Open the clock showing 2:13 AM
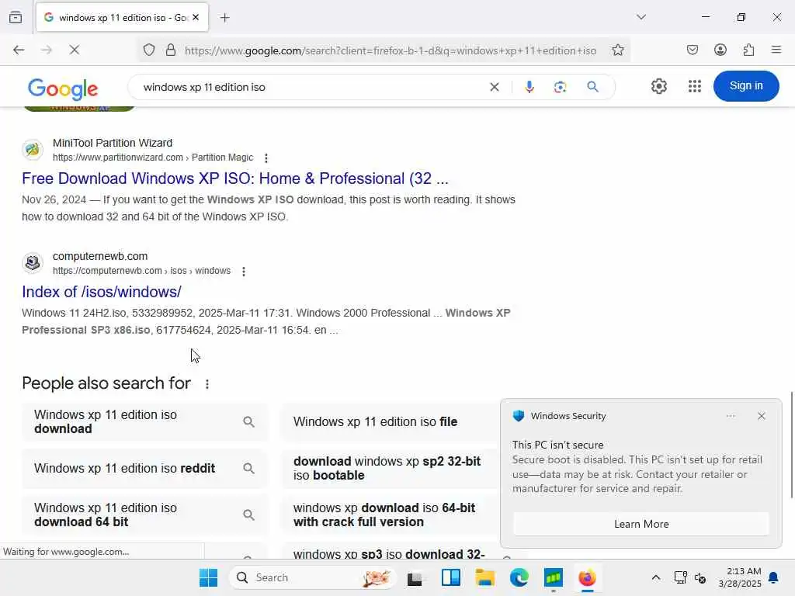Screen dimensions: 795x596 click(x=740, y=577)
